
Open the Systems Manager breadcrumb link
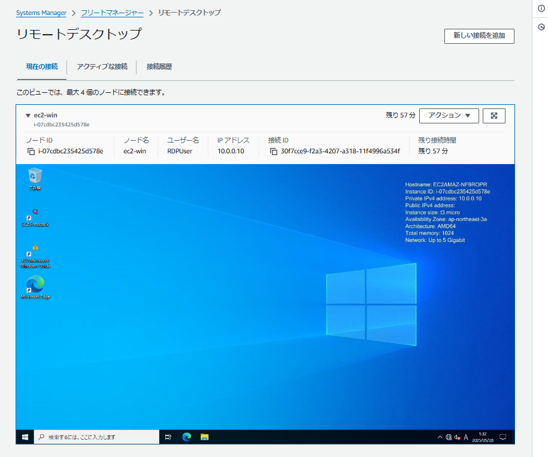click(41, 13)
